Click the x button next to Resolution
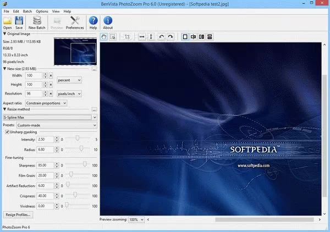The width and height of the screenshot is (330, 232). tap(51, 93)
